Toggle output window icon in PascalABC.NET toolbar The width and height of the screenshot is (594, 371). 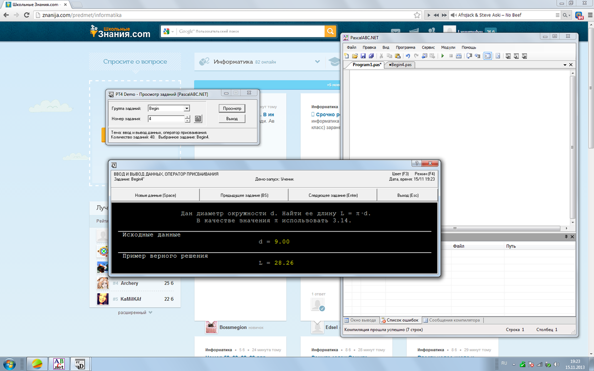pos(488,56)
